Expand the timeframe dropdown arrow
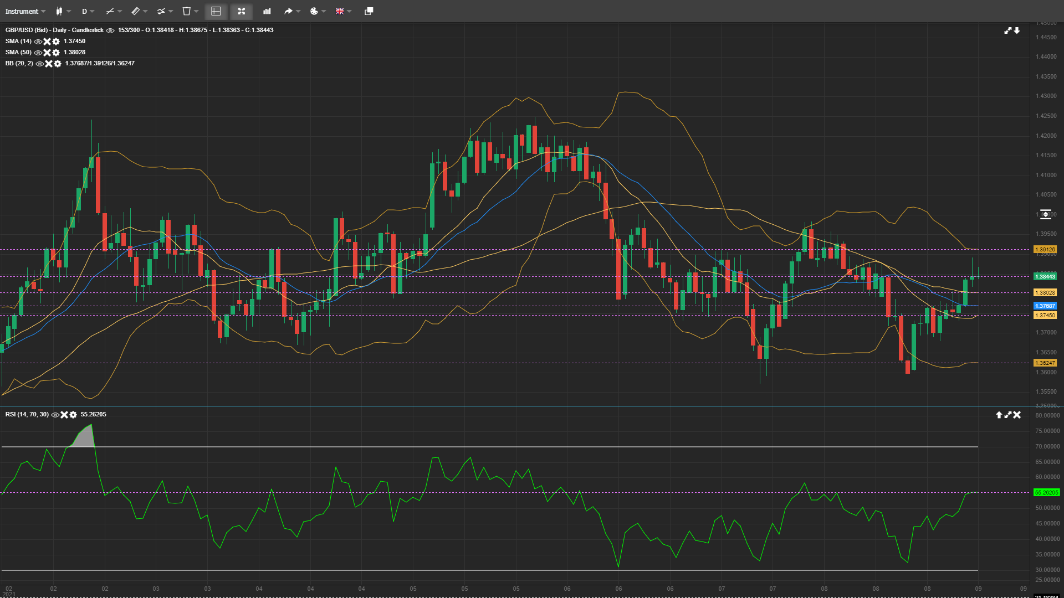Image resolution: width=1064 pixels, height=598 pixels. point(92,11)
